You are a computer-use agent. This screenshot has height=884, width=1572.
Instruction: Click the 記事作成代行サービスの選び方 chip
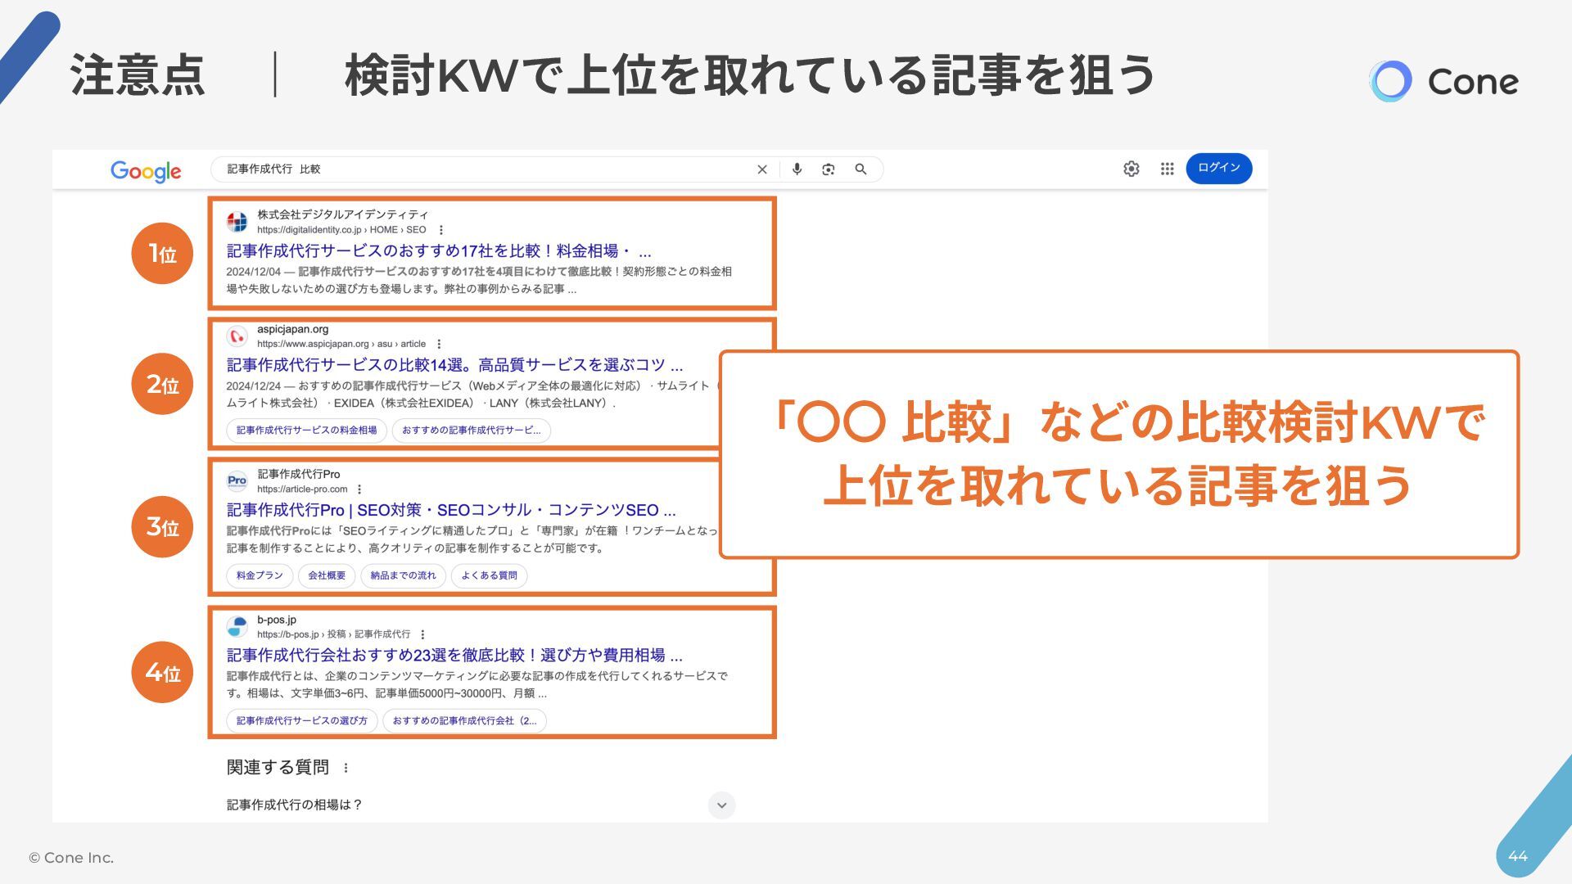301,721
